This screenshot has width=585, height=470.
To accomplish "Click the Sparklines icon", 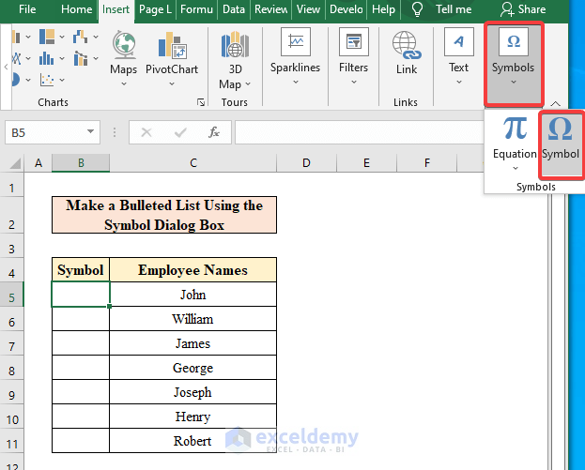I will 296,41.
